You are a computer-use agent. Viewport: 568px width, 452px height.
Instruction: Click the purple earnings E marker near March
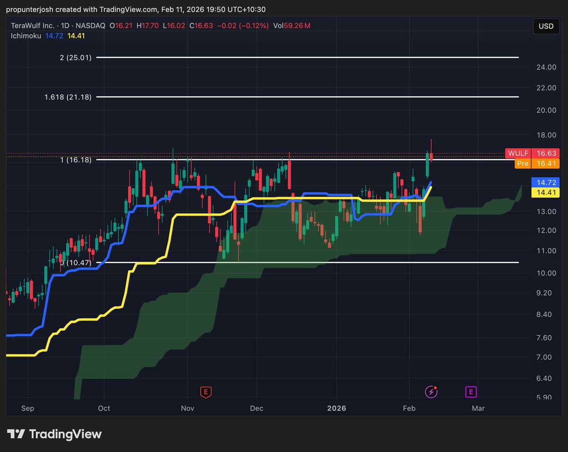click(x=470, y=391)
